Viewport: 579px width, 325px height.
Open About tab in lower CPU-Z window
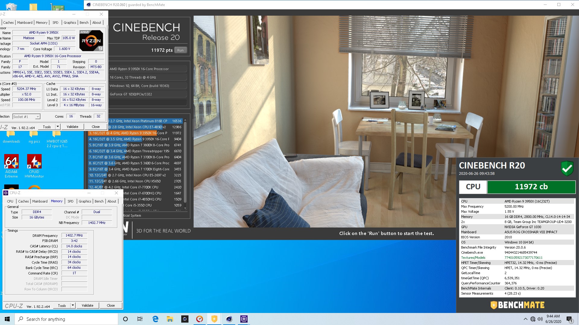coord(112,201)
